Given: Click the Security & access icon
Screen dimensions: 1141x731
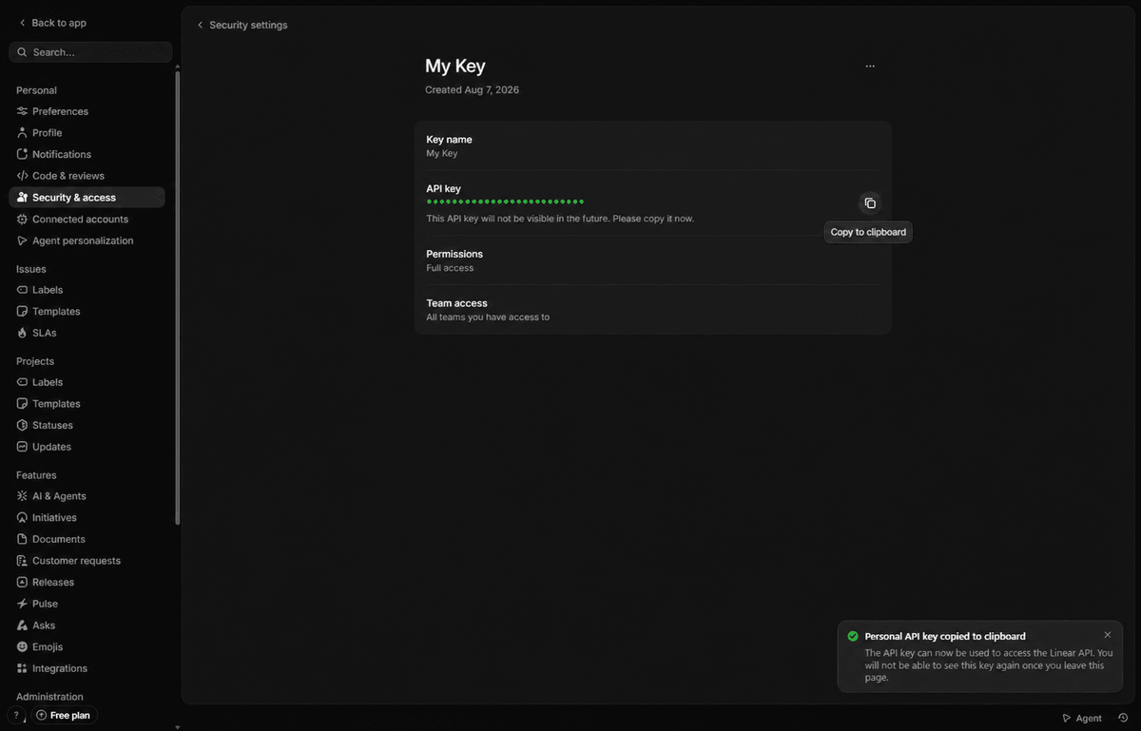Looking at the screenshot, I should click(x=23, y=198).
